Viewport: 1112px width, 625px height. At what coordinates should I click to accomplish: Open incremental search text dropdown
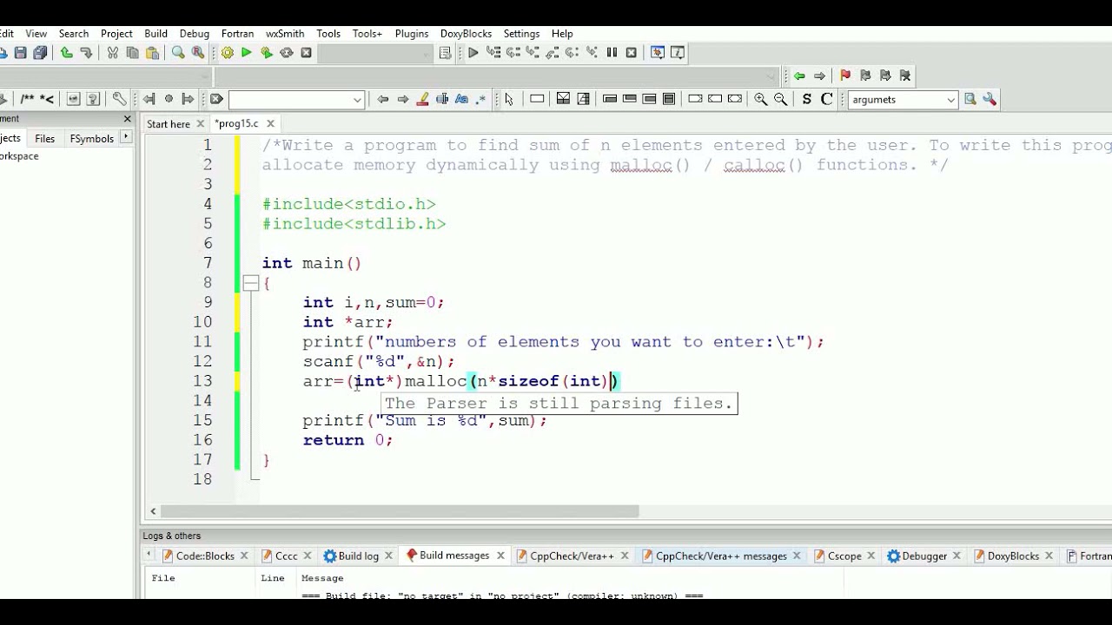pyautogui.click(x=357, y=100)
